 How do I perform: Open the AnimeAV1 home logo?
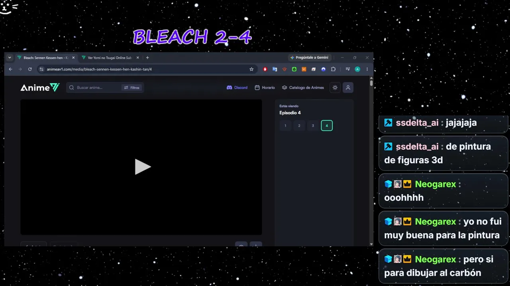point(40,88)
